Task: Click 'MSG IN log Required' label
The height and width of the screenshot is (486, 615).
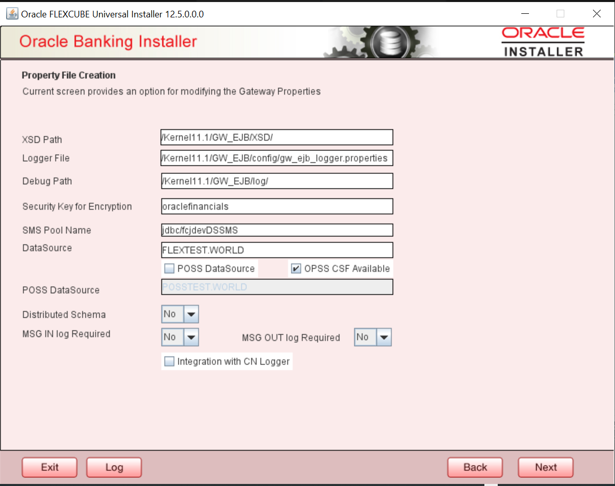Action: 67,334
